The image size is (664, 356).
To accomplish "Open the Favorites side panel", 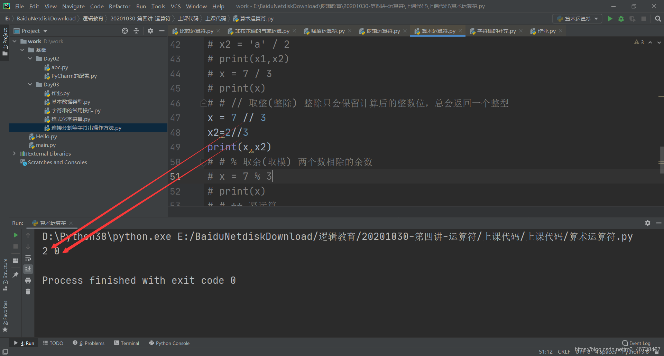I will tap(5, 316).
